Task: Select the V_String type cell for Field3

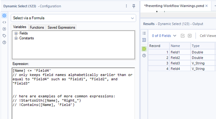Action: pos(203,63)
